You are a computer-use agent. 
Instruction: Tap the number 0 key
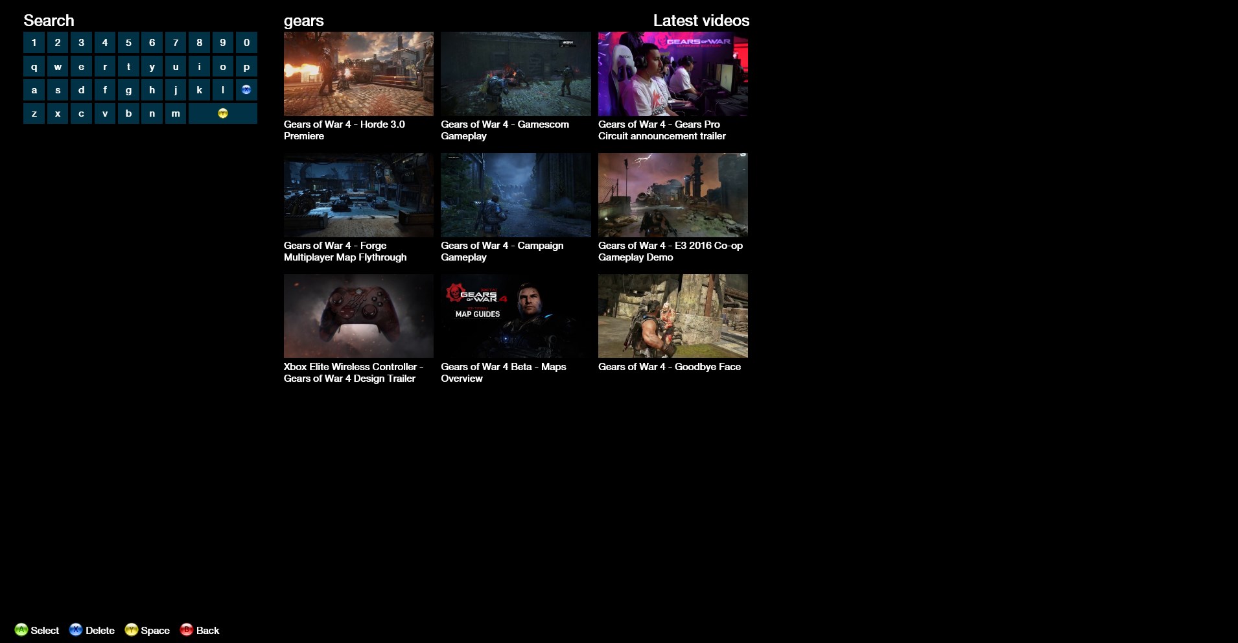(246, 43)
